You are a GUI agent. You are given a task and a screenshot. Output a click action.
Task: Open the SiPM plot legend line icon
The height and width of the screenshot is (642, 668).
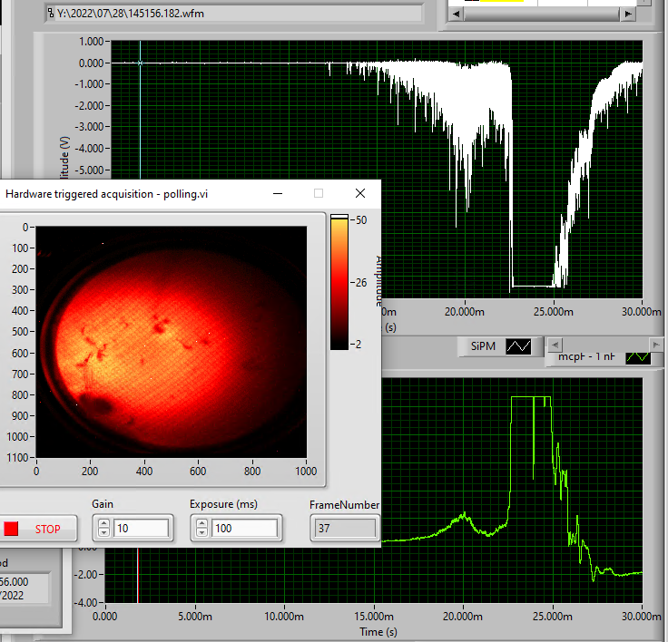(518, 346)
